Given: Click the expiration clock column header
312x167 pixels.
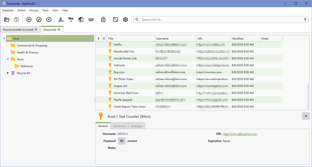Looking at the screenshot, I should pyautogui.click(x=104, y=39).
